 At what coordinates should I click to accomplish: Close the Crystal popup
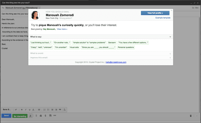click(x=171, y=10)
